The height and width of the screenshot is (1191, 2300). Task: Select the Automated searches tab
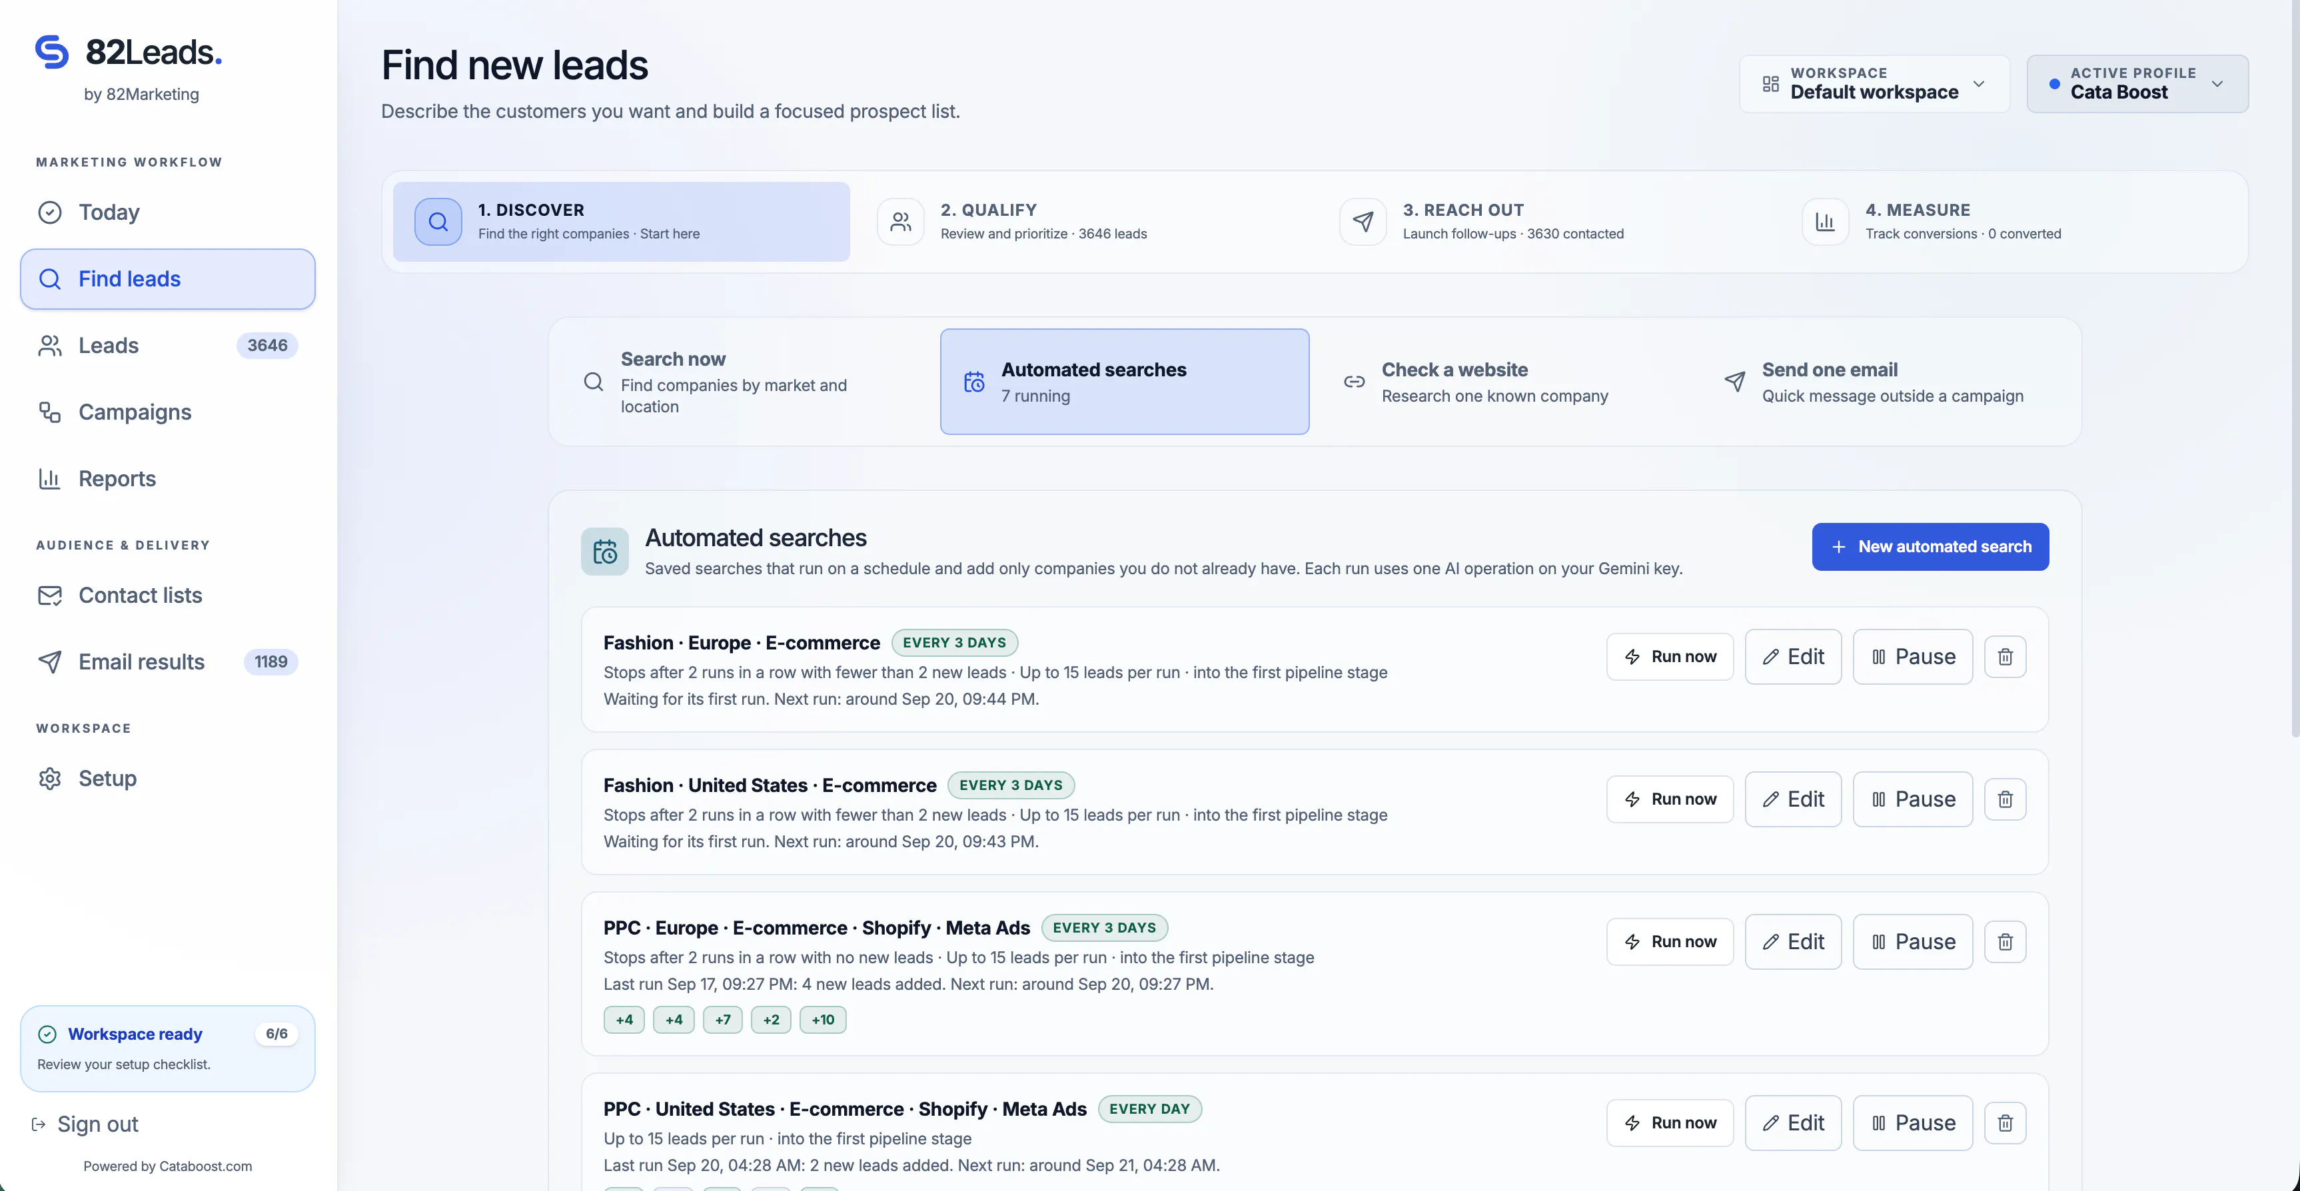pos(1125,382)
